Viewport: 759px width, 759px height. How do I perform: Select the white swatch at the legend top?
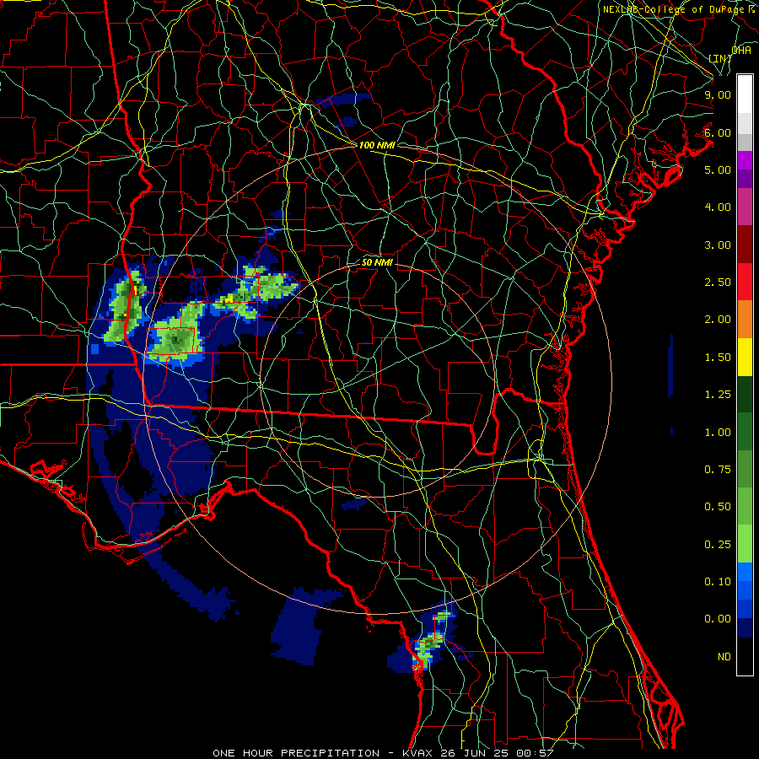click(745, 94)
